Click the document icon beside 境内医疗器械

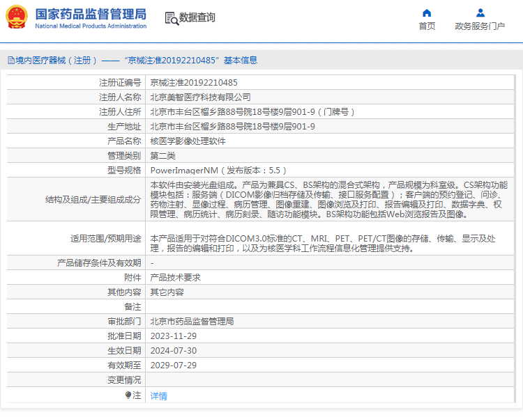point(11,61)
